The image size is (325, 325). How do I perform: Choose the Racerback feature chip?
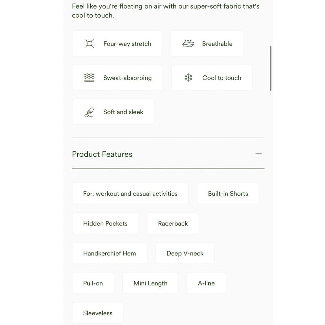[173, 223]
